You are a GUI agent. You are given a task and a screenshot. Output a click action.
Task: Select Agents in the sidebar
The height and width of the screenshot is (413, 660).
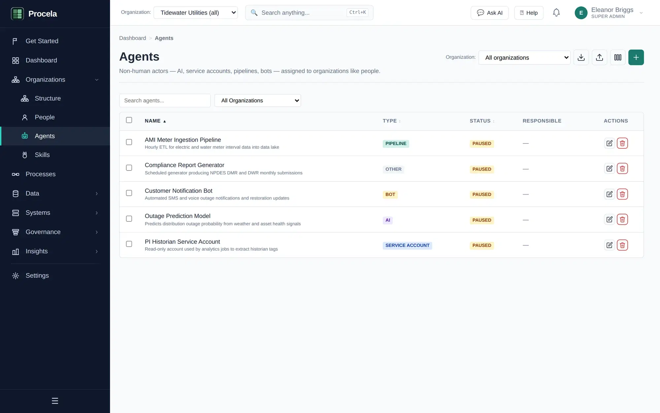coord(55,136)
